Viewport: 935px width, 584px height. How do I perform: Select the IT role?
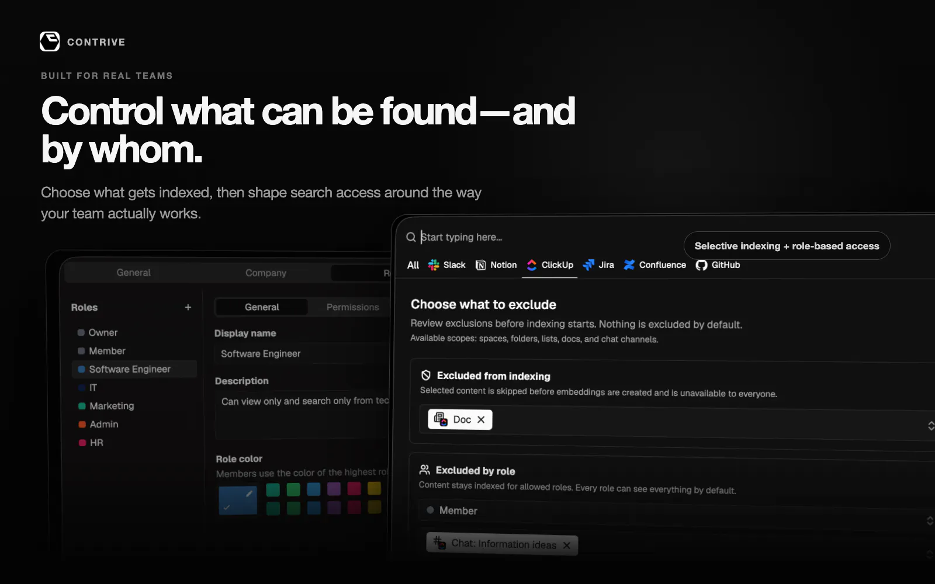pyautogui.click(x=134, y=387)
